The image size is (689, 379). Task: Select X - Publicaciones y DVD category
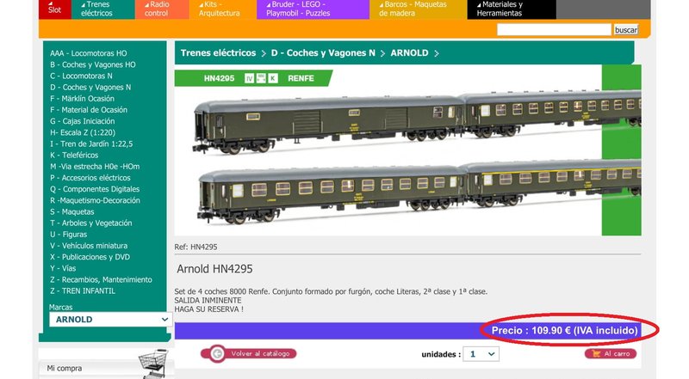pyautogui.click(x=90, y=257)
